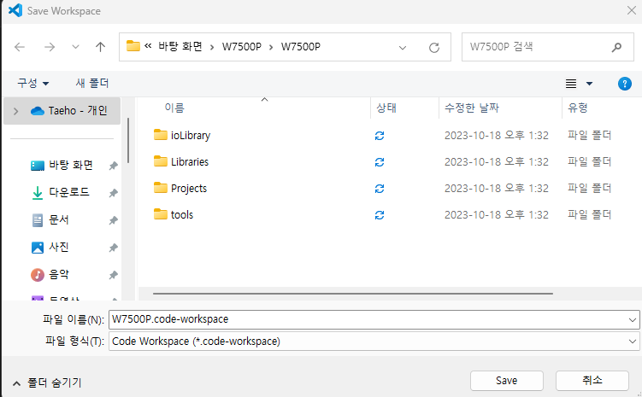Select the Libraries folder icon
Screen dimensions: 642x397
(161, 161)
